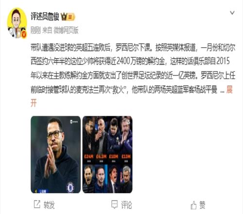Screen dimensions: 243x214
Task: Open the applauding manager photo thumbnail
Action: pos(55,155)
